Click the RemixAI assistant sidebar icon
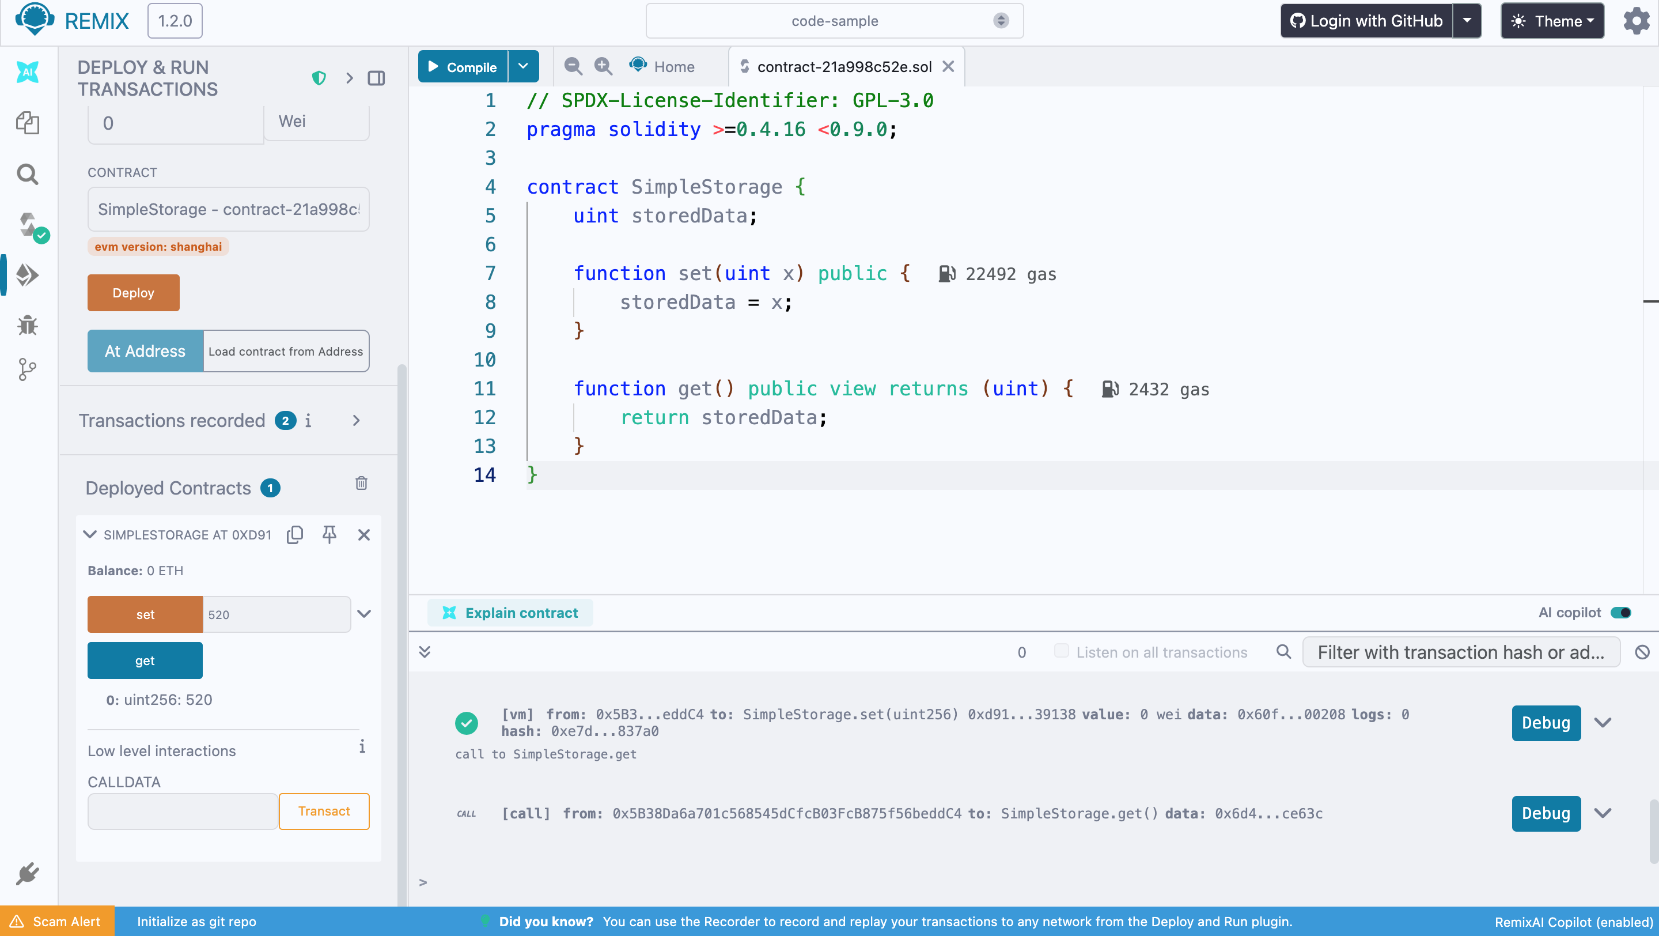 [x=28, y=72]
